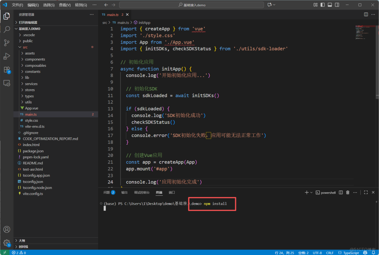Click the command center search box
This screenshot has height=255, width=379.
click(x=191, y=5)
